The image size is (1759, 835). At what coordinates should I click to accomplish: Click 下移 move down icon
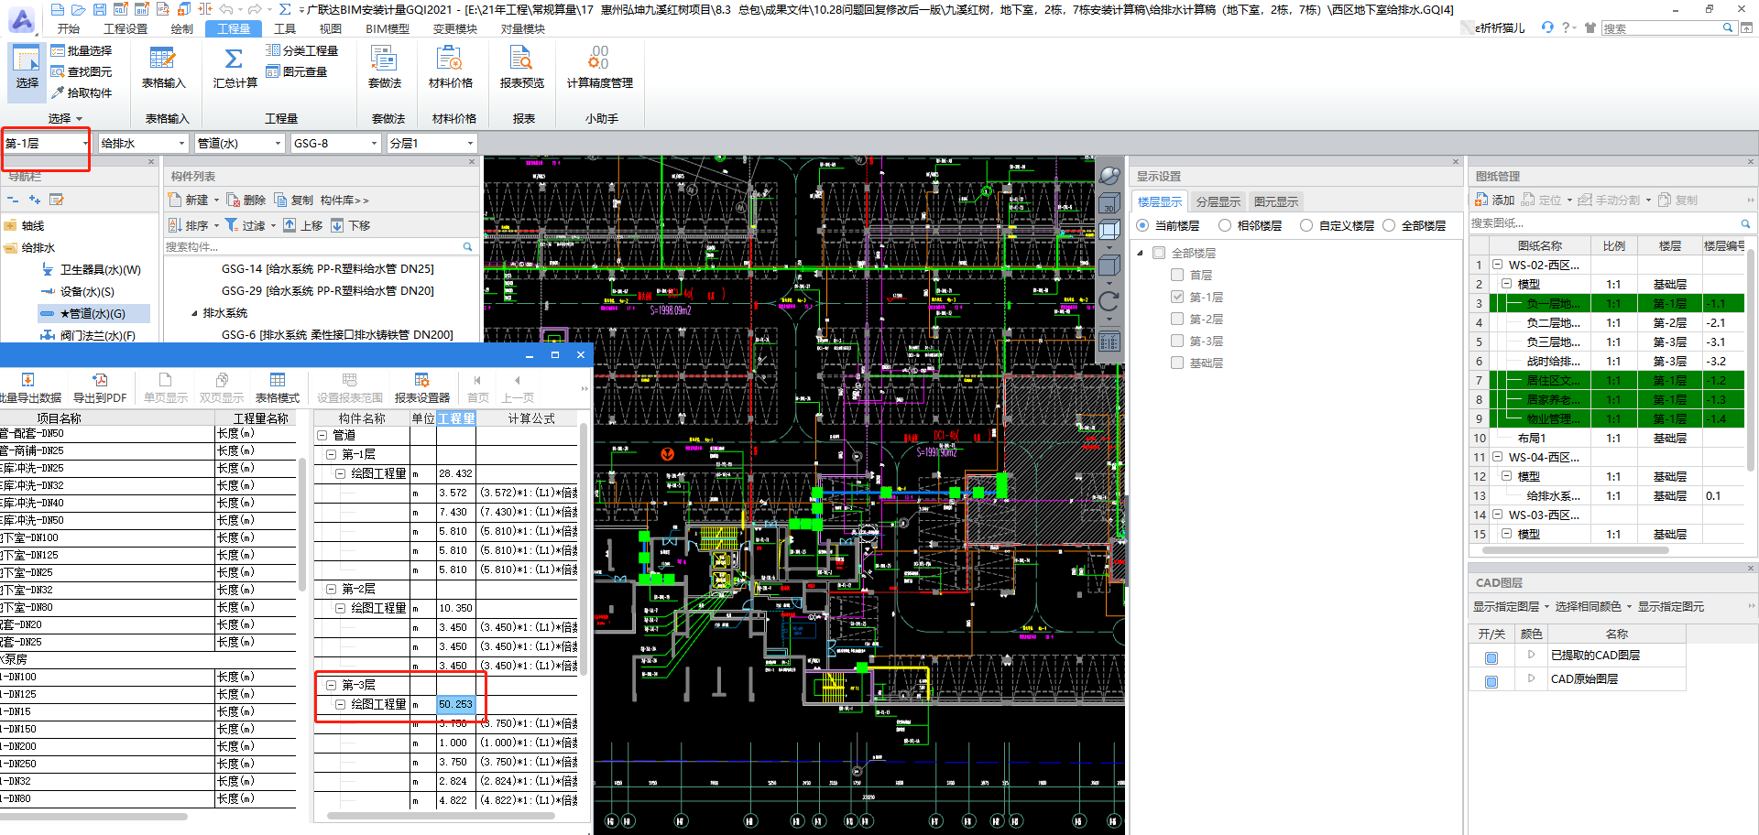(337, 225)
